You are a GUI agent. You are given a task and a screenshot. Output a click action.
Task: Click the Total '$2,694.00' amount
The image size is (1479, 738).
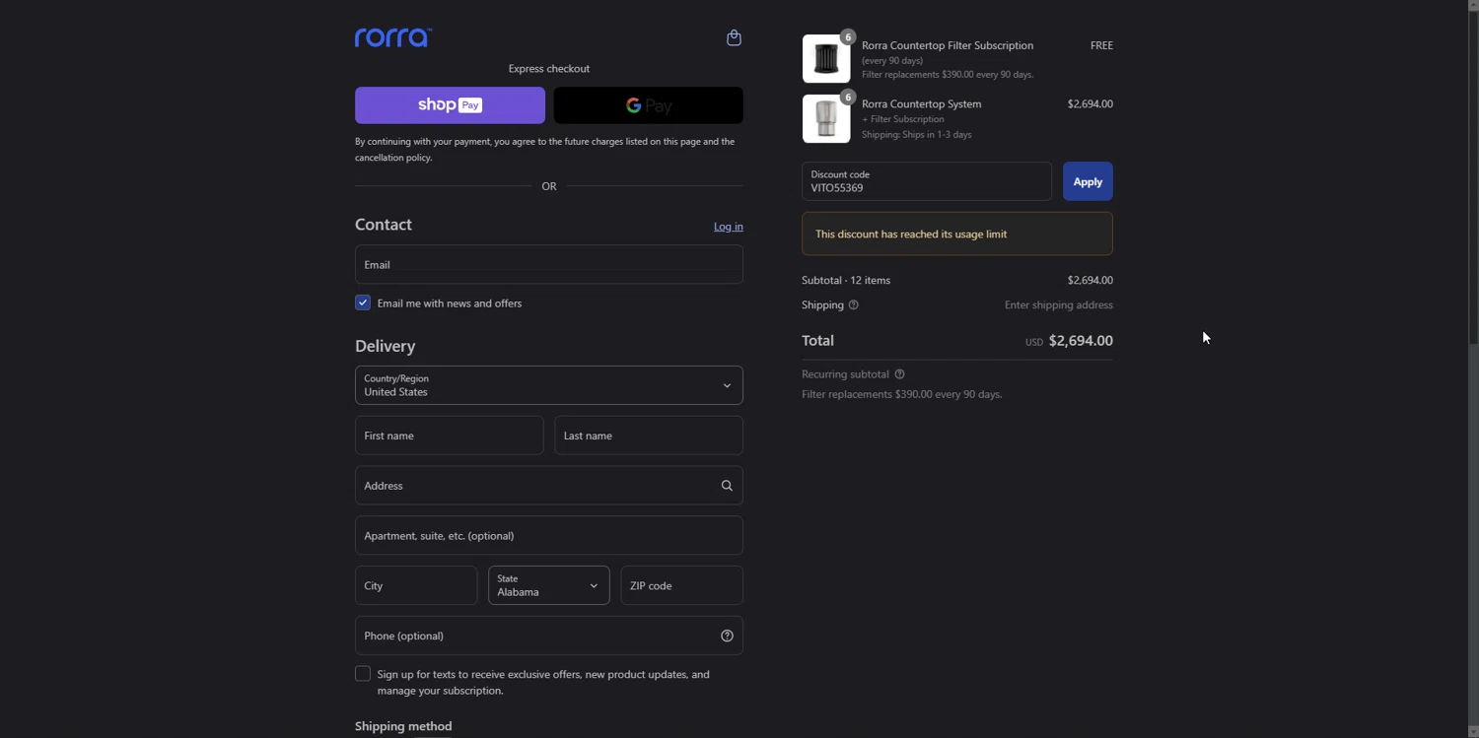(x=1081, y=341)
